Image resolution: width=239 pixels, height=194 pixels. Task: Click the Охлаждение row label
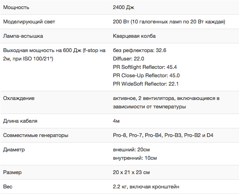(19, 98)
